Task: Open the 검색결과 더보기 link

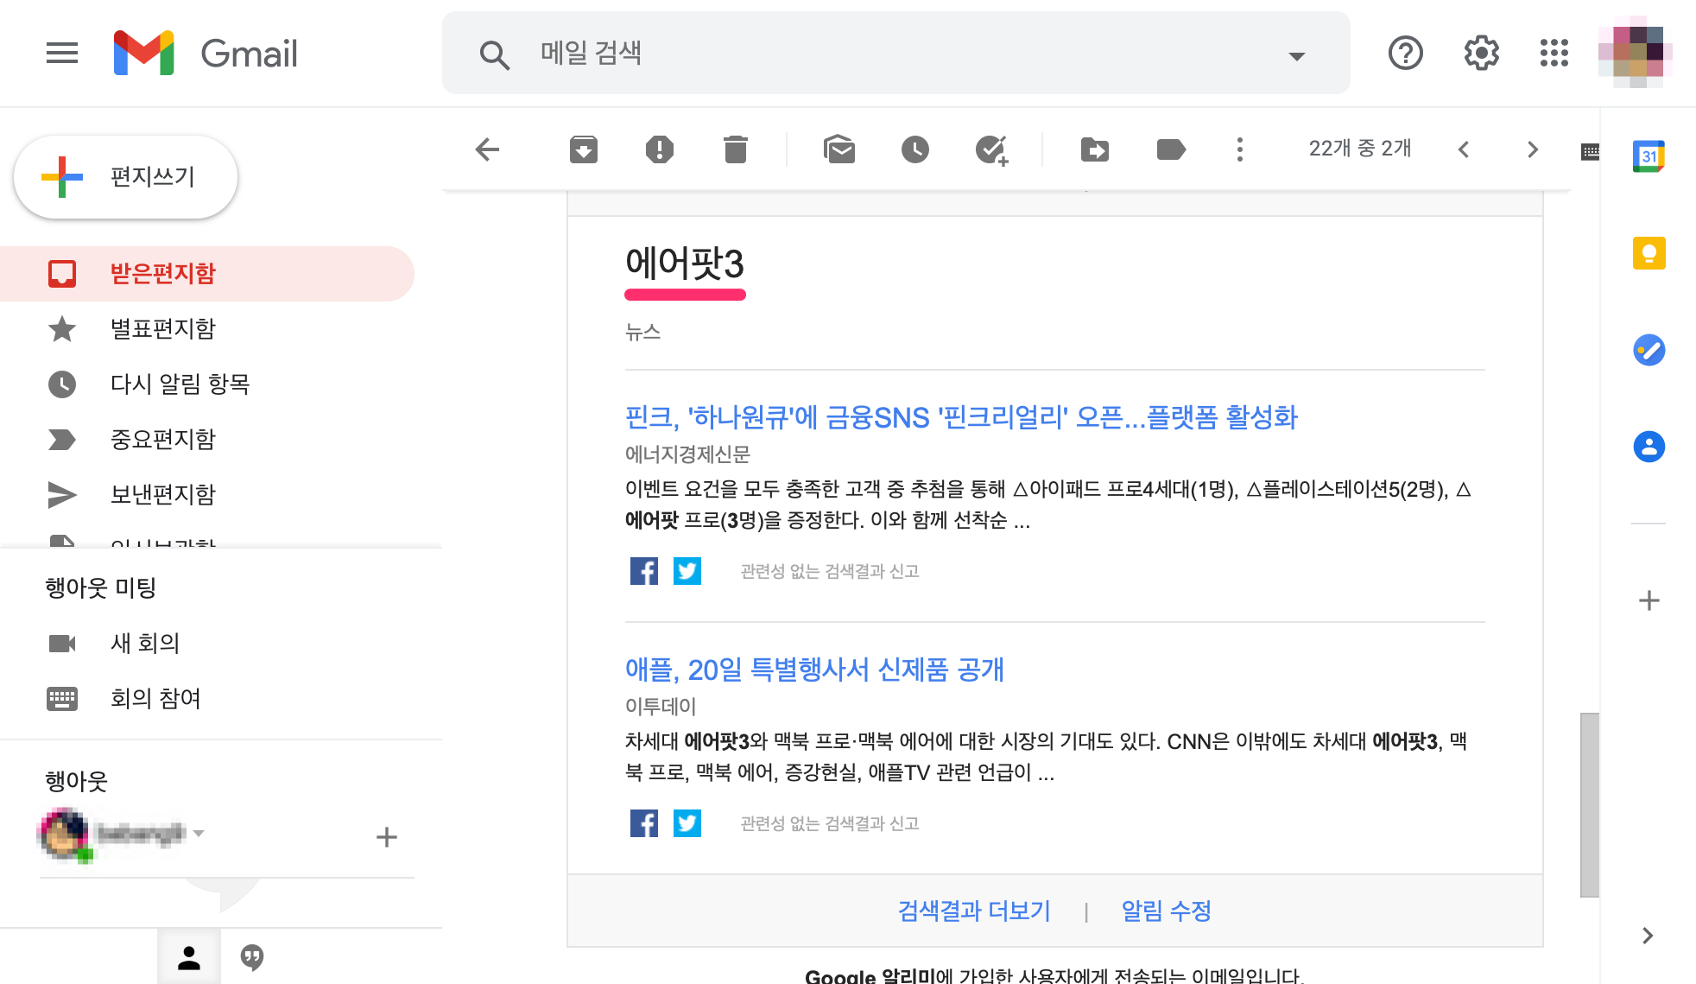Action: pyautogui.click(x=974, y=911)
